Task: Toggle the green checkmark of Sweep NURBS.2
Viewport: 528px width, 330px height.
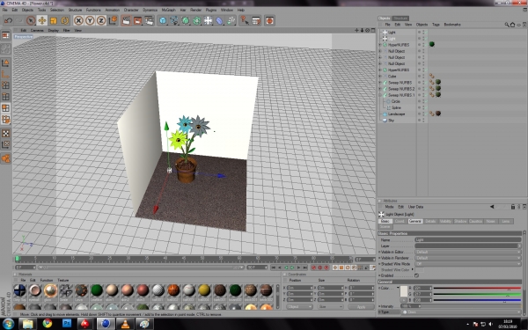Action: coord(425,89)
